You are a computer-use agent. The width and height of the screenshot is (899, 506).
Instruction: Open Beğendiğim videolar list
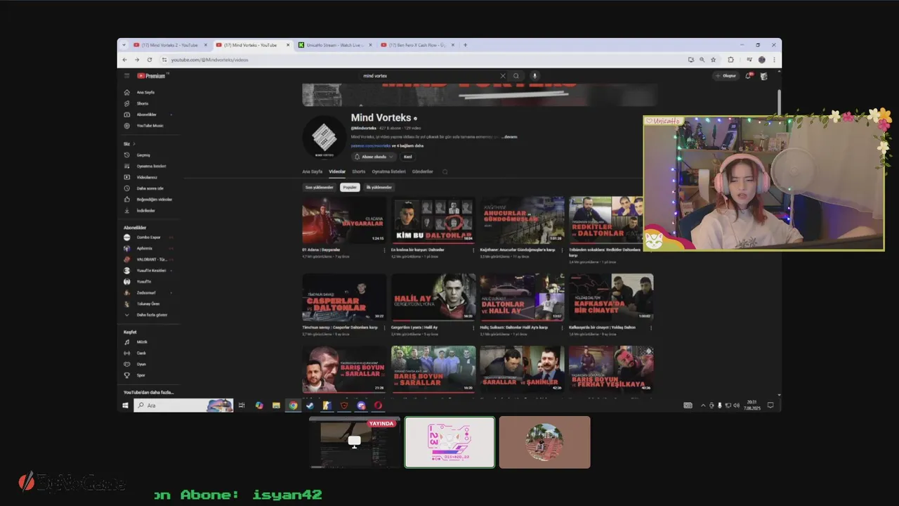pyautogui.click(x=154, y=200)
